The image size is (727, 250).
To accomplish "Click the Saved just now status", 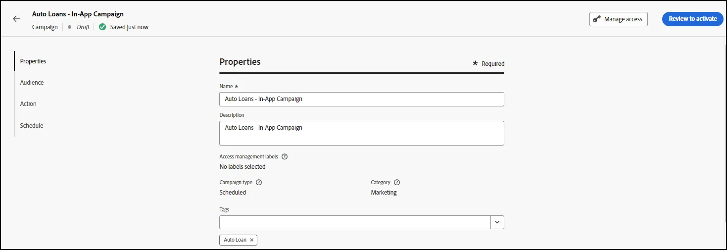I will point(129,27).
